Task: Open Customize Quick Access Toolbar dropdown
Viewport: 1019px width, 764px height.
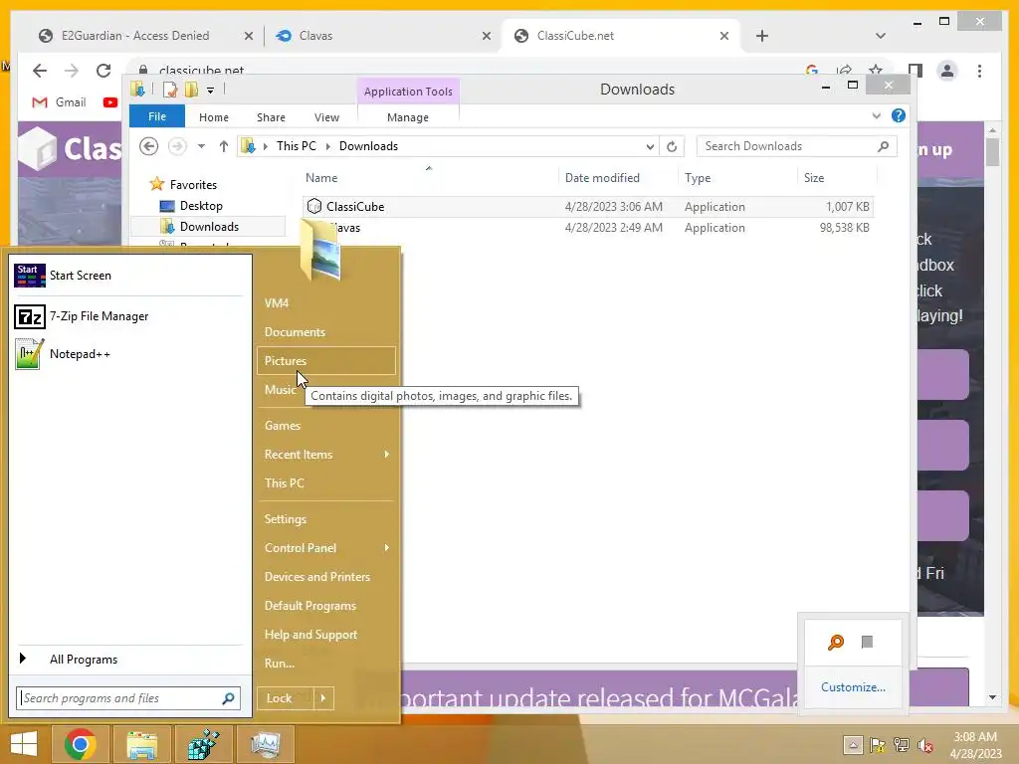Action: [211, 91]
